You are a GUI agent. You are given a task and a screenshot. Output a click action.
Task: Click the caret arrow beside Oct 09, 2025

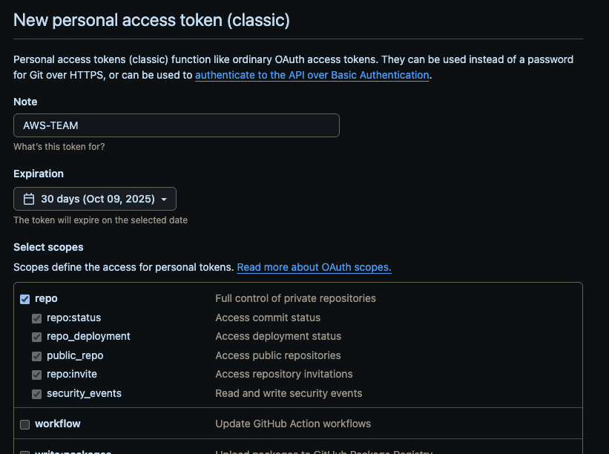pos(164,200)
